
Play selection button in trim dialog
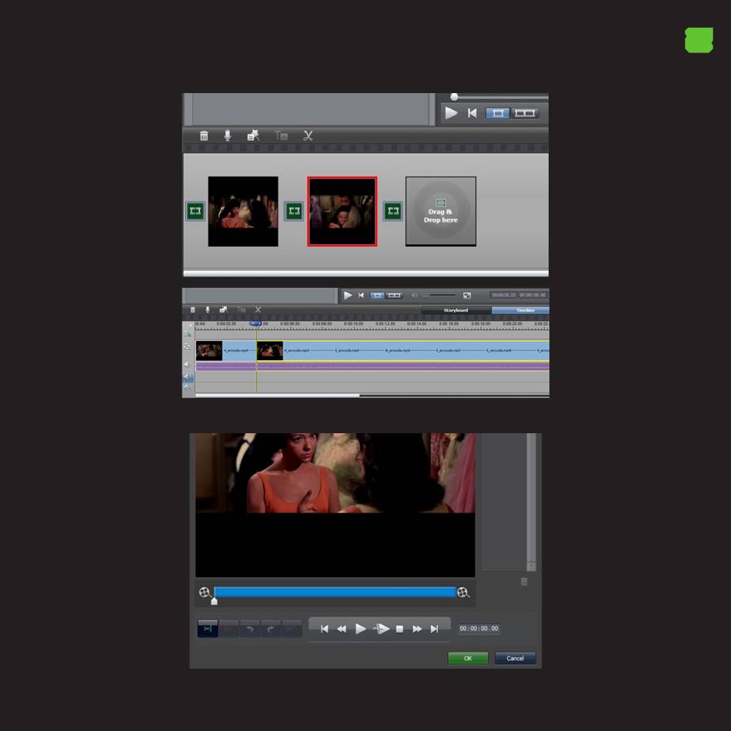click(382, 629)
